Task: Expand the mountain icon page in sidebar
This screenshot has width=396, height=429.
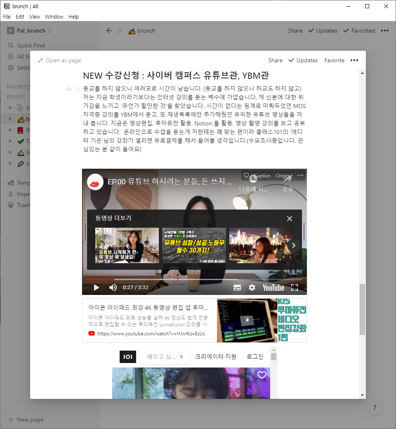Action: tap(10, 152)
